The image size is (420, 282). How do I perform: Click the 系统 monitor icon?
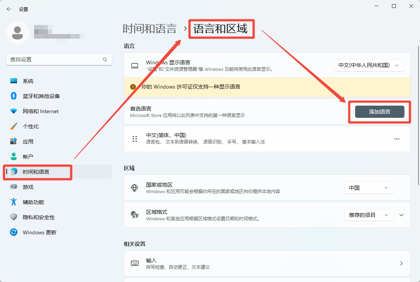[13, 81]
